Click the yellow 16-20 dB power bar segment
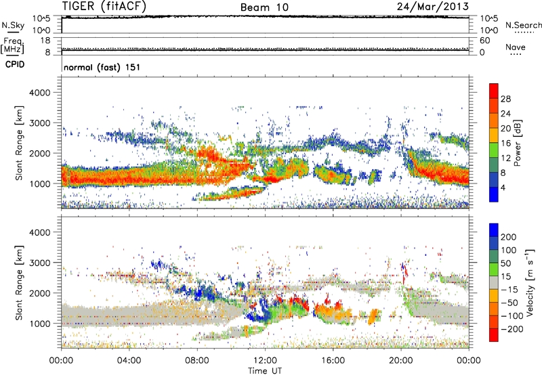The image size is (542, 375). (x=494, y=135)
